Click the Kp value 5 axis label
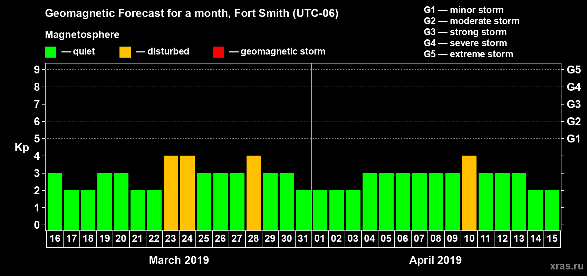587x276 pixels. (37, 139)
